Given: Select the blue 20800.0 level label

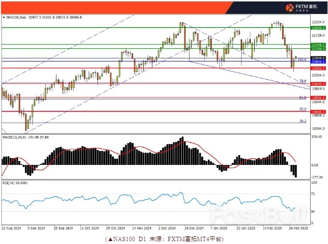Looking at the screenshot, I should [318, 62].
